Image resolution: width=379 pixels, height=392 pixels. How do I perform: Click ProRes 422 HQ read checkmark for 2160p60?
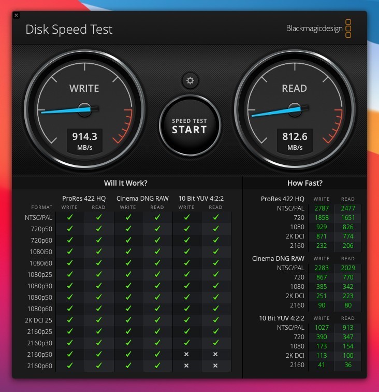[99, 366]
